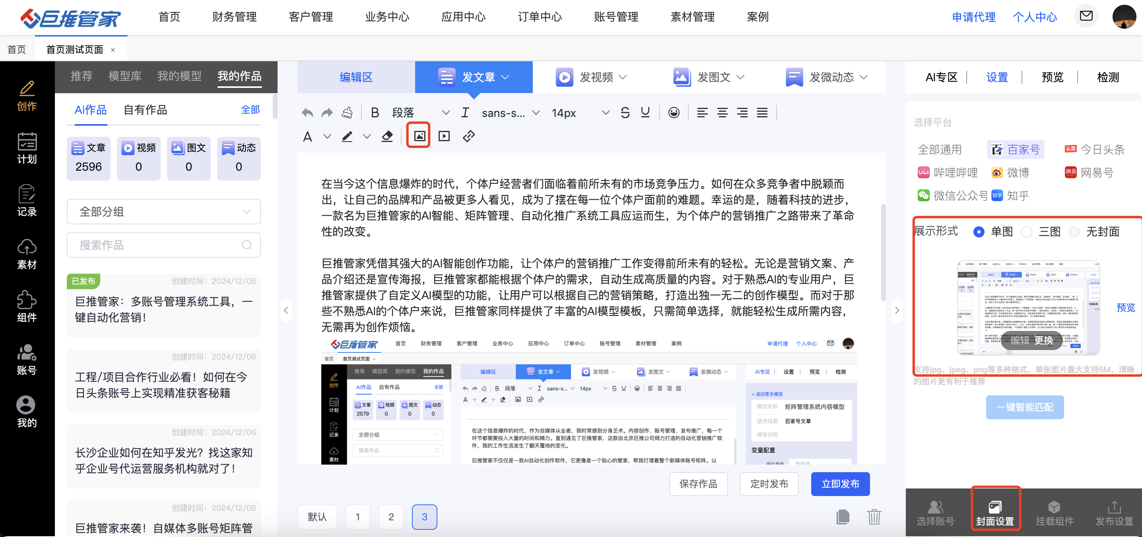1142x537 pixels.
Task: Click the insert link icon
Action: click(468, 136)
